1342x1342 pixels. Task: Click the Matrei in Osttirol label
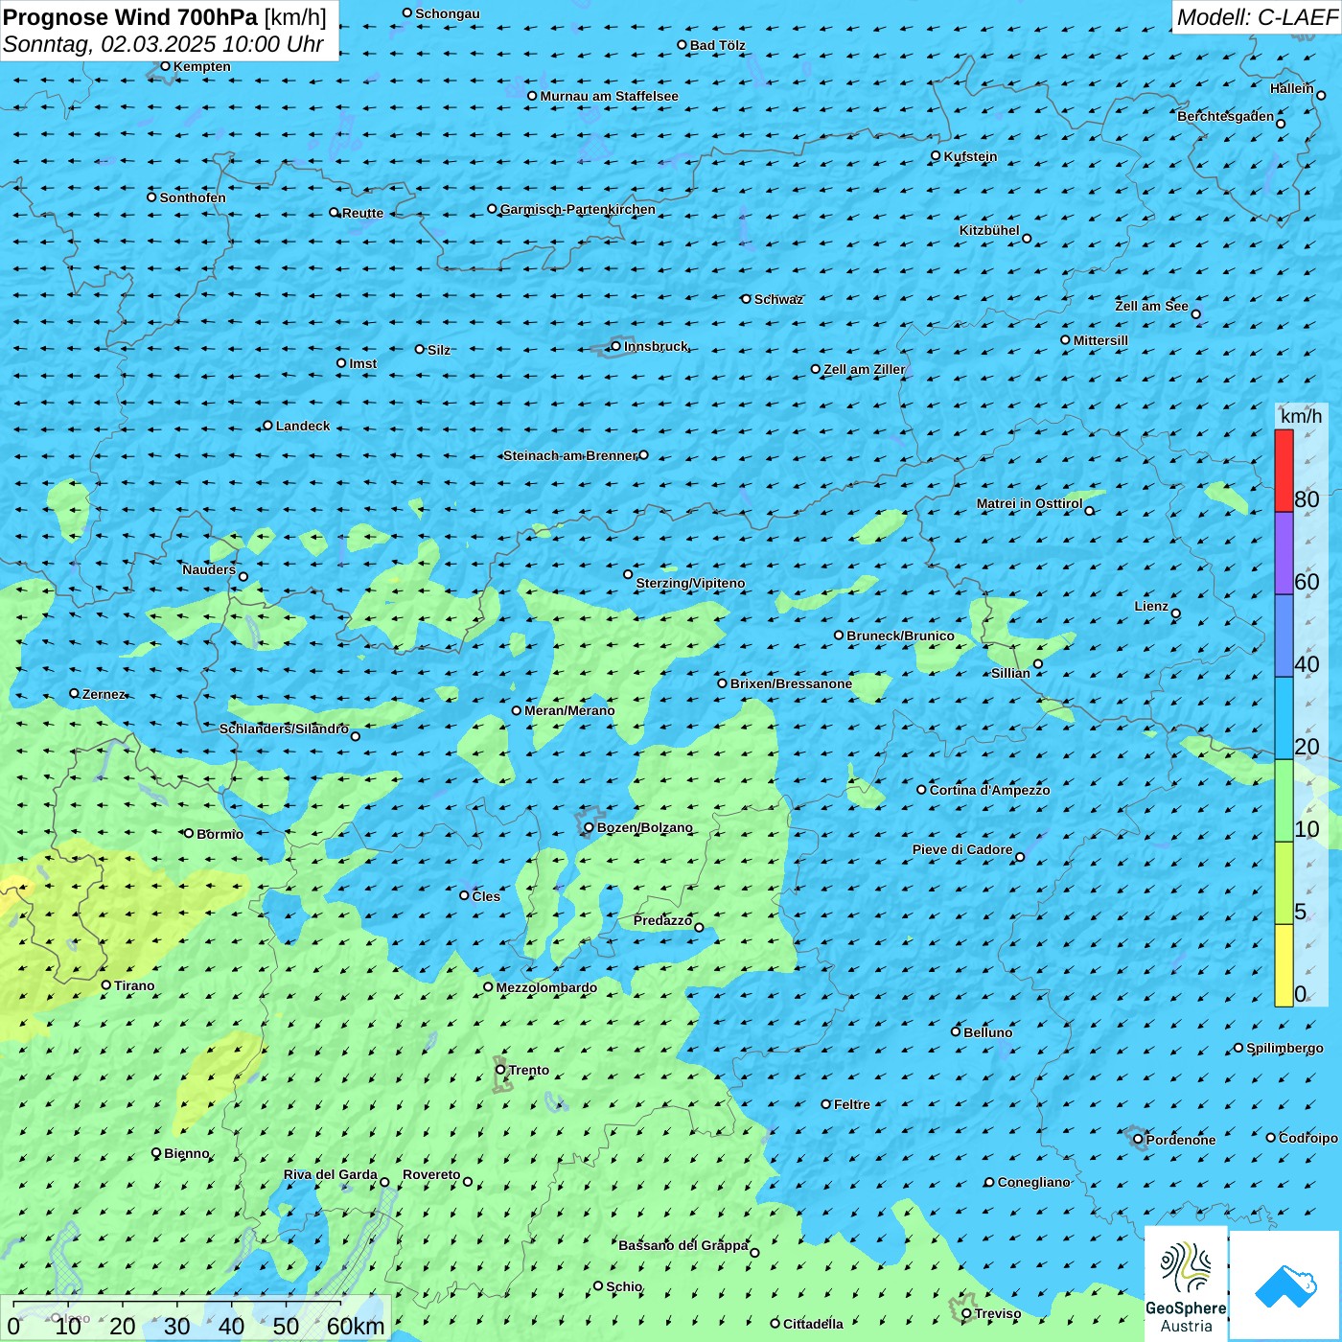(1030, 503)
